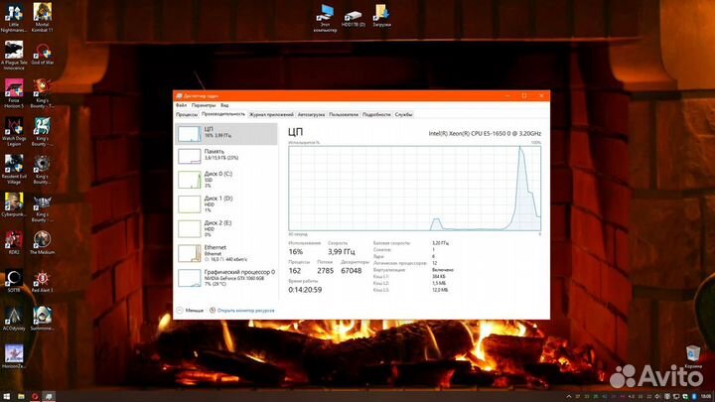Launch Mortal Kombat 11 shortcut
The height and width of the screenshot is (402, 715).
click(x=42, y=18)
